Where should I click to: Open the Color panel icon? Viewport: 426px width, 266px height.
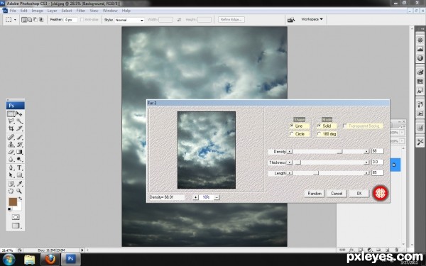[420, 72]
